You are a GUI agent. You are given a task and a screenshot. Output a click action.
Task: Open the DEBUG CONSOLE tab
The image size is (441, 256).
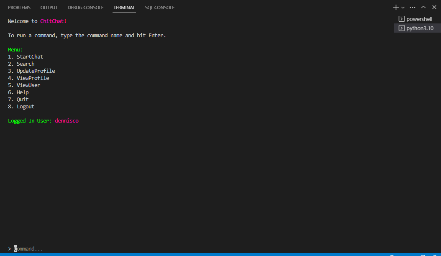pos(85,7)
